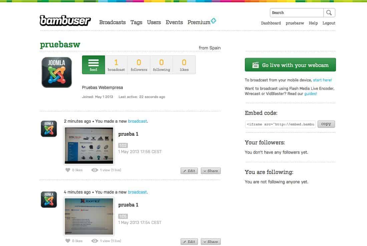
Task: Click Joomla avatar beside the 4 minutes ago post
Action: point(49,199)
